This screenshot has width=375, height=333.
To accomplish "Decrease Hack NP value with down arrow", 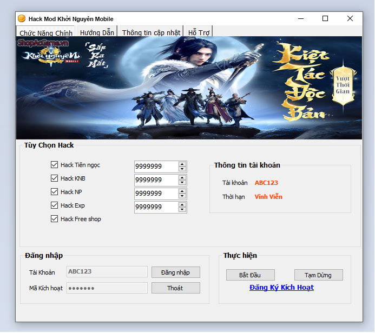I will [x=182, y=196].
